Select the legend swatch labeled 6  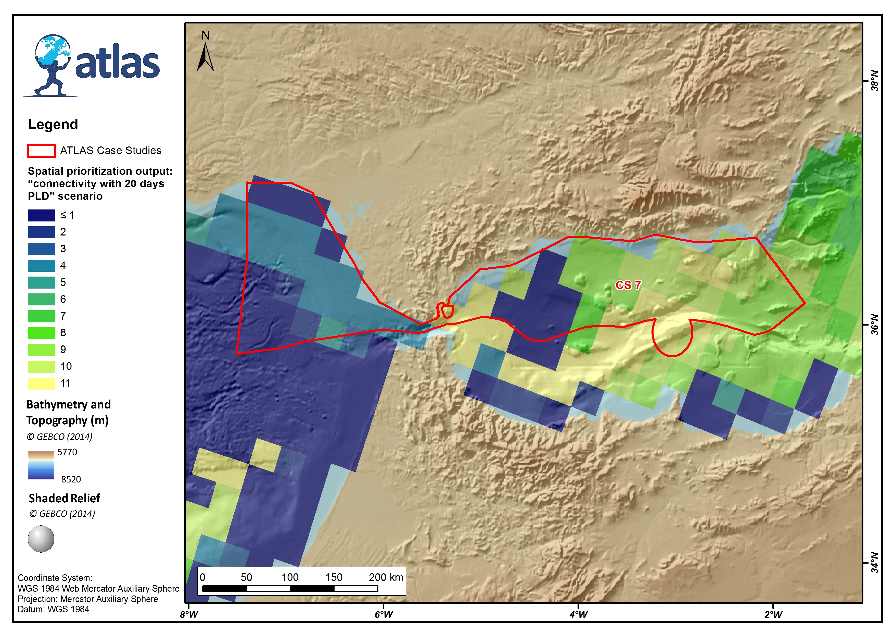coord(41,299)
